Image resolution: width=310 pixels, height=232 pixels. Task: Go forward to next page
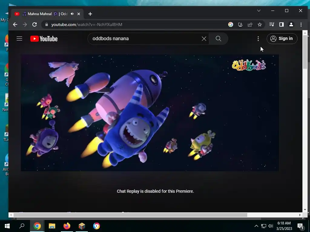25,24
